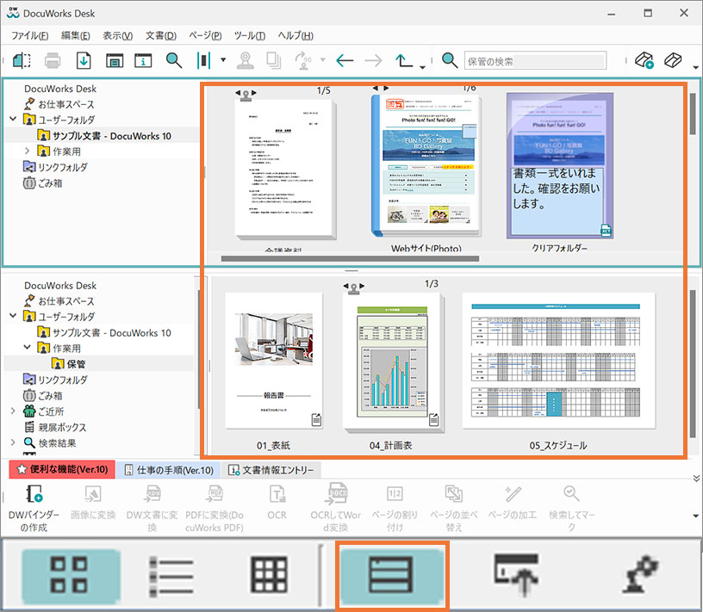
Task: Click vertical scrollbar of upper thumbnail pane
Action: coord(694,114)
